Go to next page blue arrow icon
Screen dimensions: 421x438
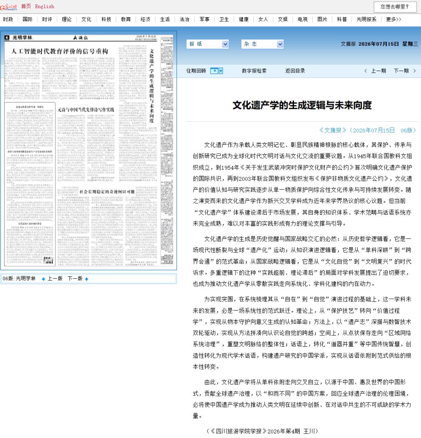click(x=87, y=279)
